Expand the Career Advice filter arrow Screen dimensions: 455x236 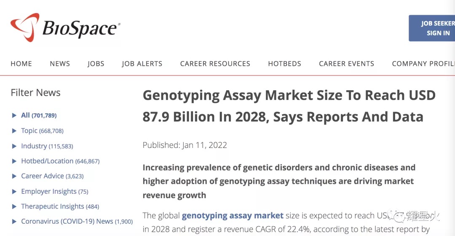pos(14,176)
